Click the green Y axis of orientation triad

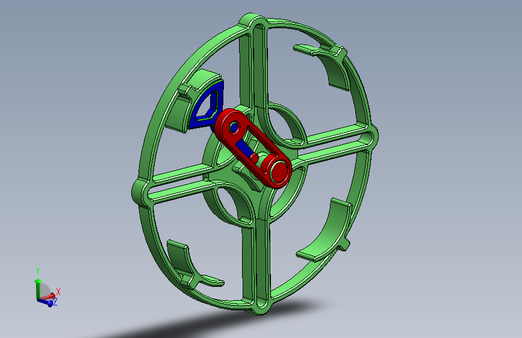click(x=37, y=288)
